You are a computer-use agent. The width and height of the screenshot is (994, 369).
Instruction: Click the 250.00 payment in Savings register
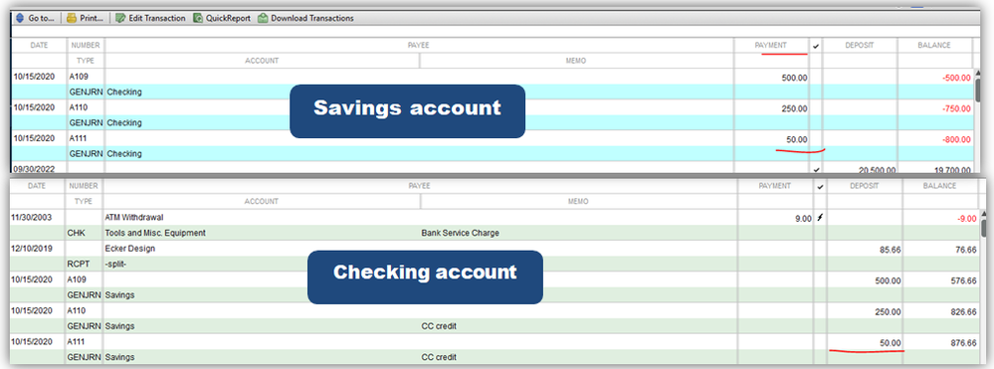pos(795,108)
